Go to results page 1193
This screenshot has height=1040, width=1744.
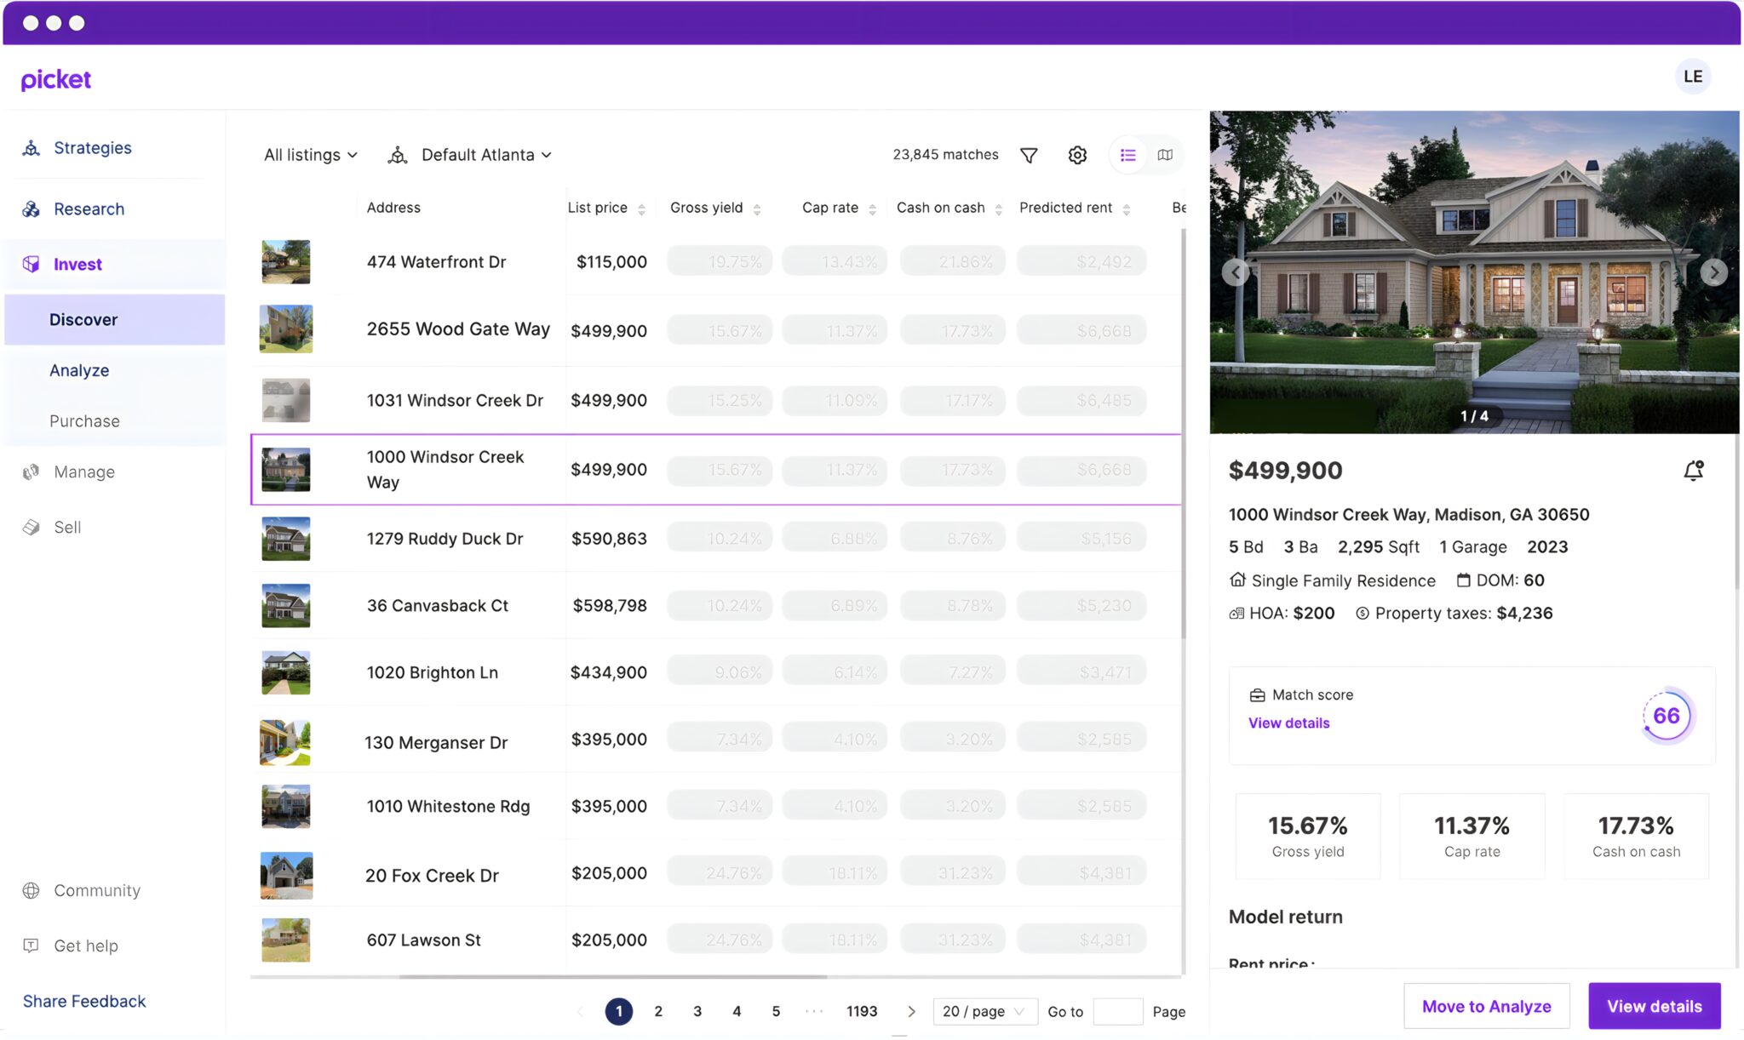pyautogui.click(x=862, y=1011)
